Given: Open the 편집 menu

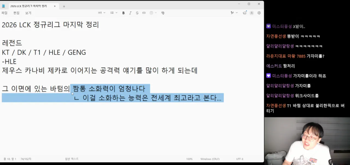Looking at the screenshot, I should click(x=16, y=13).
